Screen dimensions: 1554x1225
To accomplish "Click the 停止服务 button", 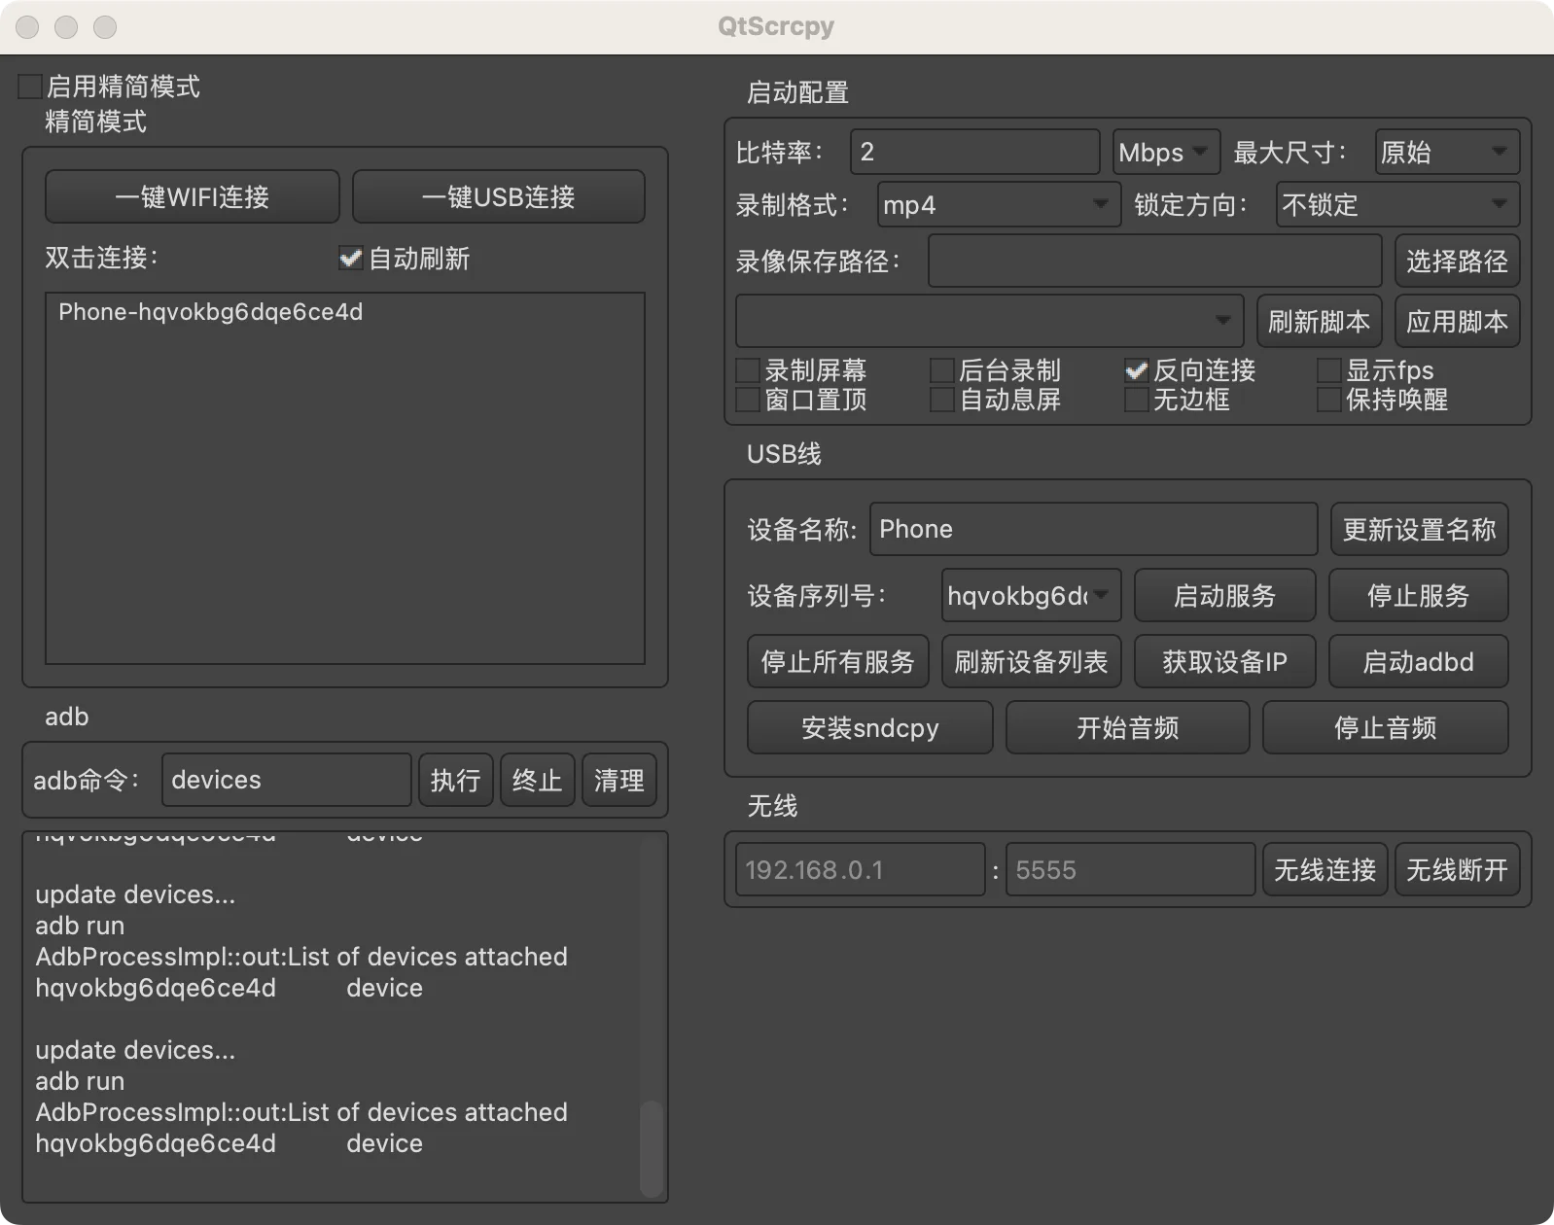I will (x=1418, y=595).
